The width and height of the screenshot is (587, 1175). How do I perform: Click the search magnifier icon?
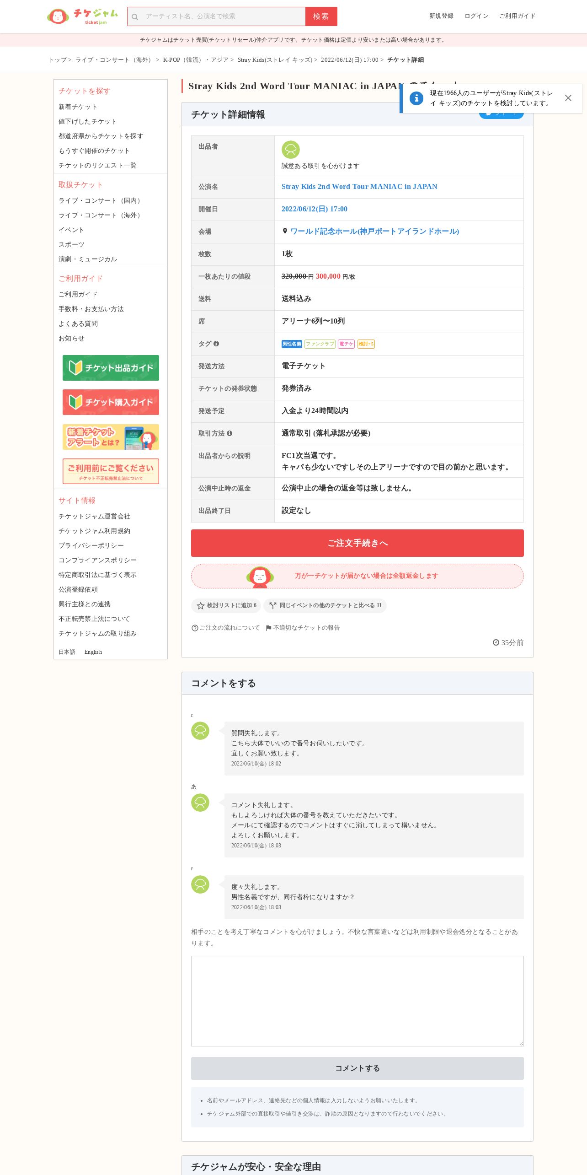point(135,17)
